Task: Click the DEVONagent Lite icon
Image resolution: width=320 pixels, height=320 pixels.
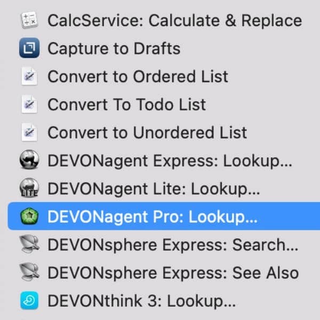Action: (x=29, y=189)
